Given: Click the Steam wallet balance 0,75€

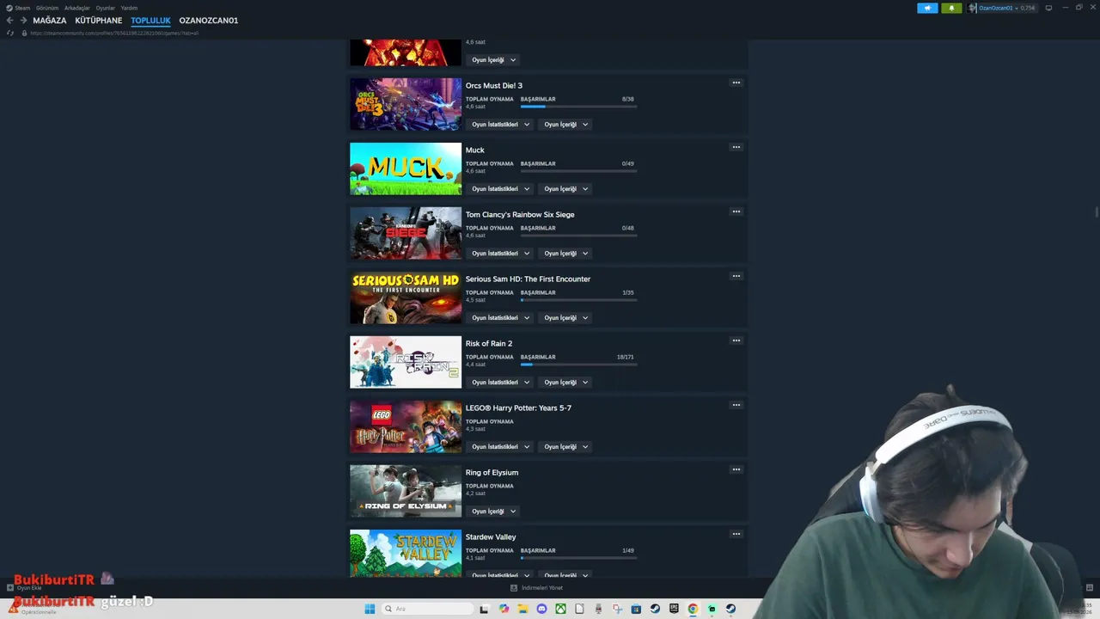Looking at the screenshot, I should (1028, 8).
